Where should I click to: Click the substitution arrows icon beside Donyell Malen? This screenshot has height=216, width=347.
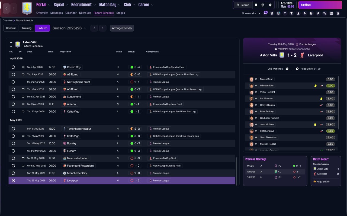coord(322,105)
